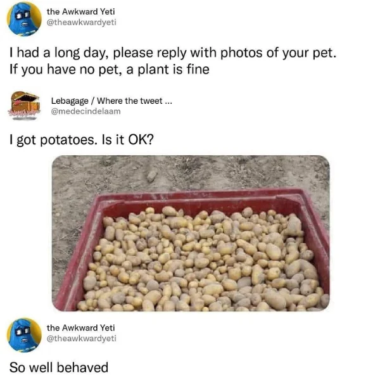Enlarge the potato crate photo
Screen dimensions: 380x380
(x=191, y=233)
